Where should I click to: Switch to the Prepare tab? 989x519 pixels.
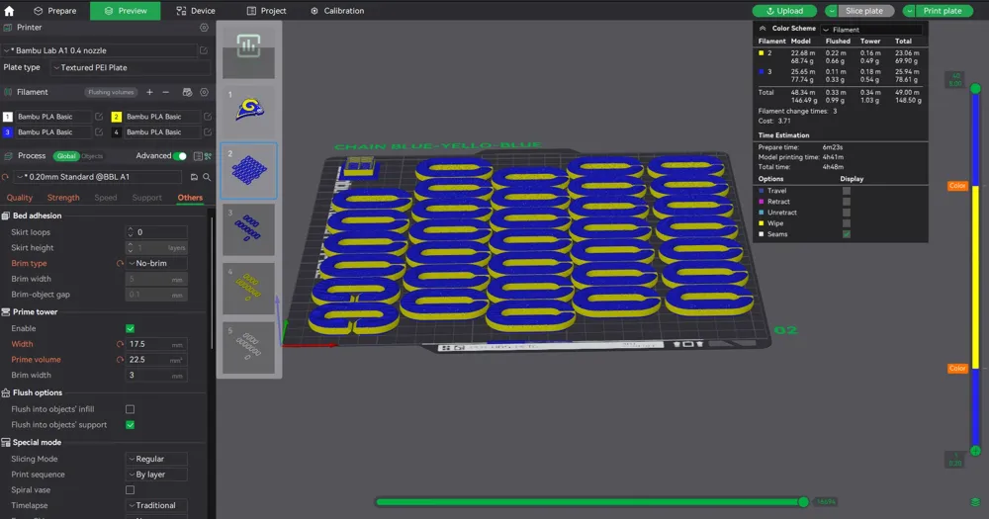pos(54,11)
